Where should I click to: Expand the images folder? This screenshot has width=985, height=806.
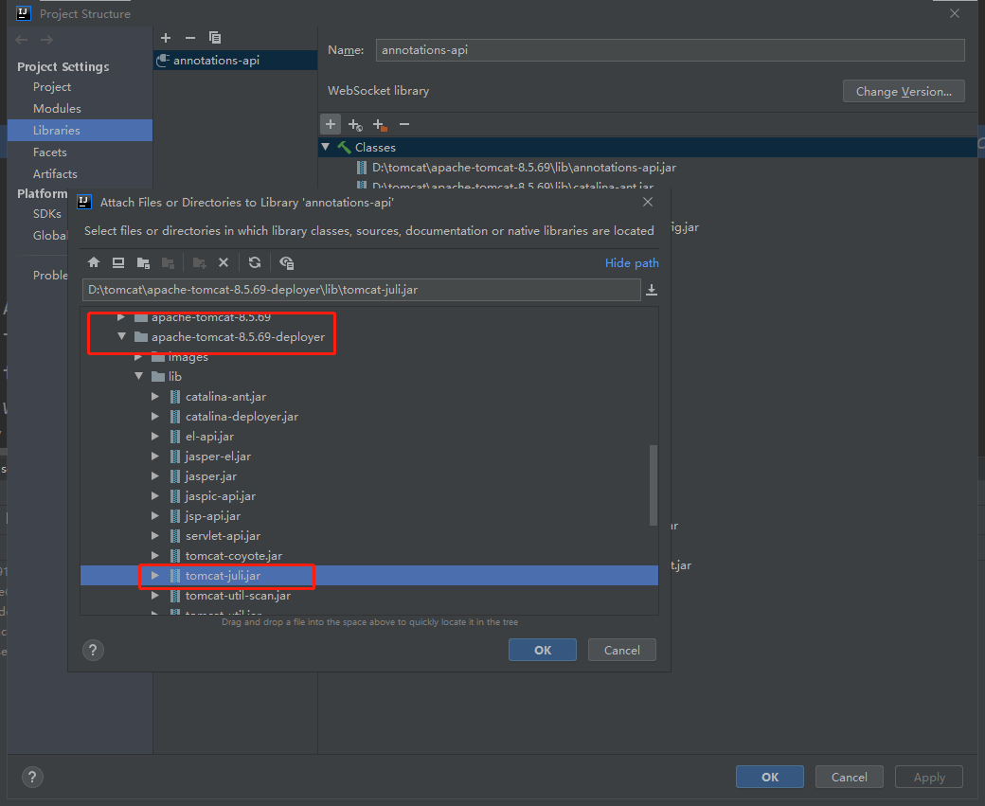[x=138, y=357]
